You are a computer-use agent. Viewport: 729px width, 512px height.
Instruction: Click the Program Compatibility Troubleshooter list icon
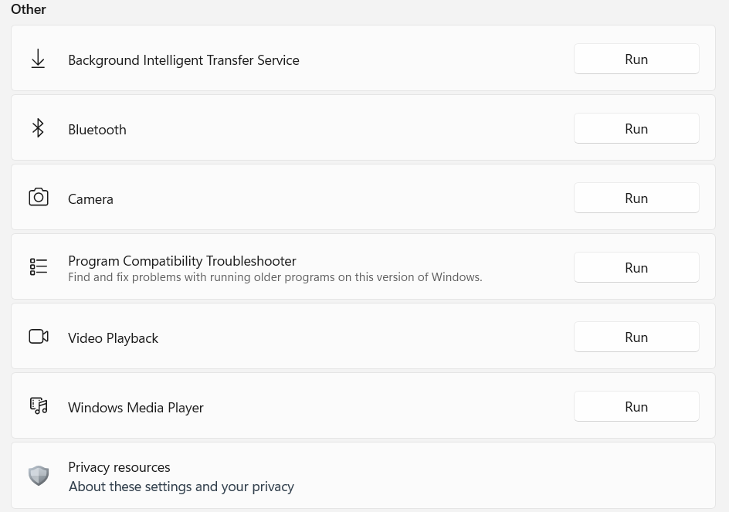point(39,267)
